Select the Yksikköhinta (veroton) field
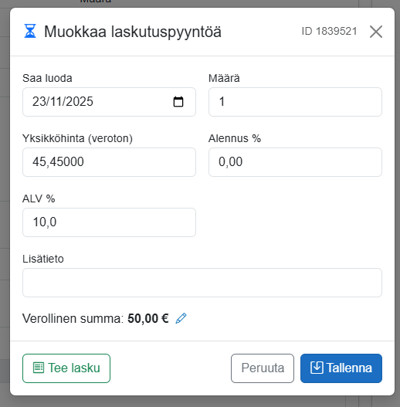The image size is (400, 407). (109, 162)
